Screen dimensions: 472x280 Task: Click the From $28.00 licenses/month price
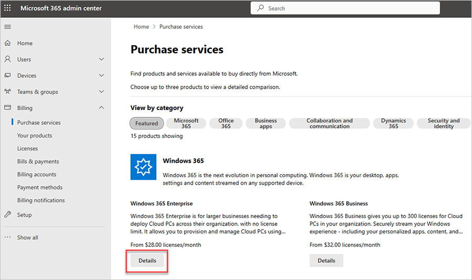point(166,245)
